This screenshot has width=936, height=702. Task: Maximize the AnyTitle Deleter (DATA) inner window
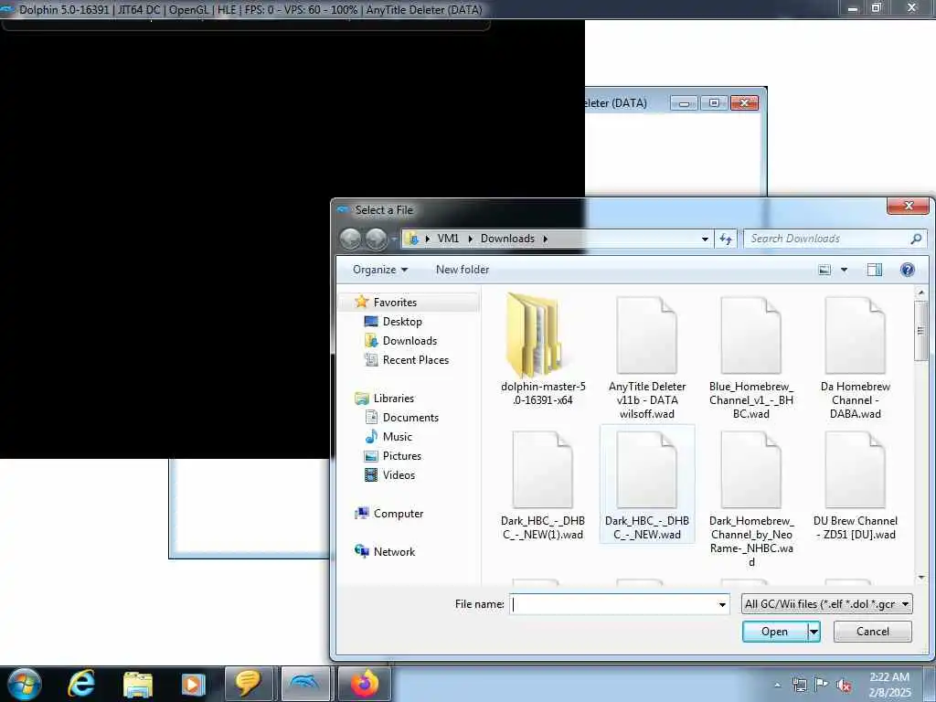coord(714,102)
